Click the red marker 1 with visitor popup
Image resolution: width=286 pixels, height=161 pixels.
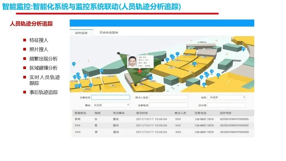[x=140, y=71]
